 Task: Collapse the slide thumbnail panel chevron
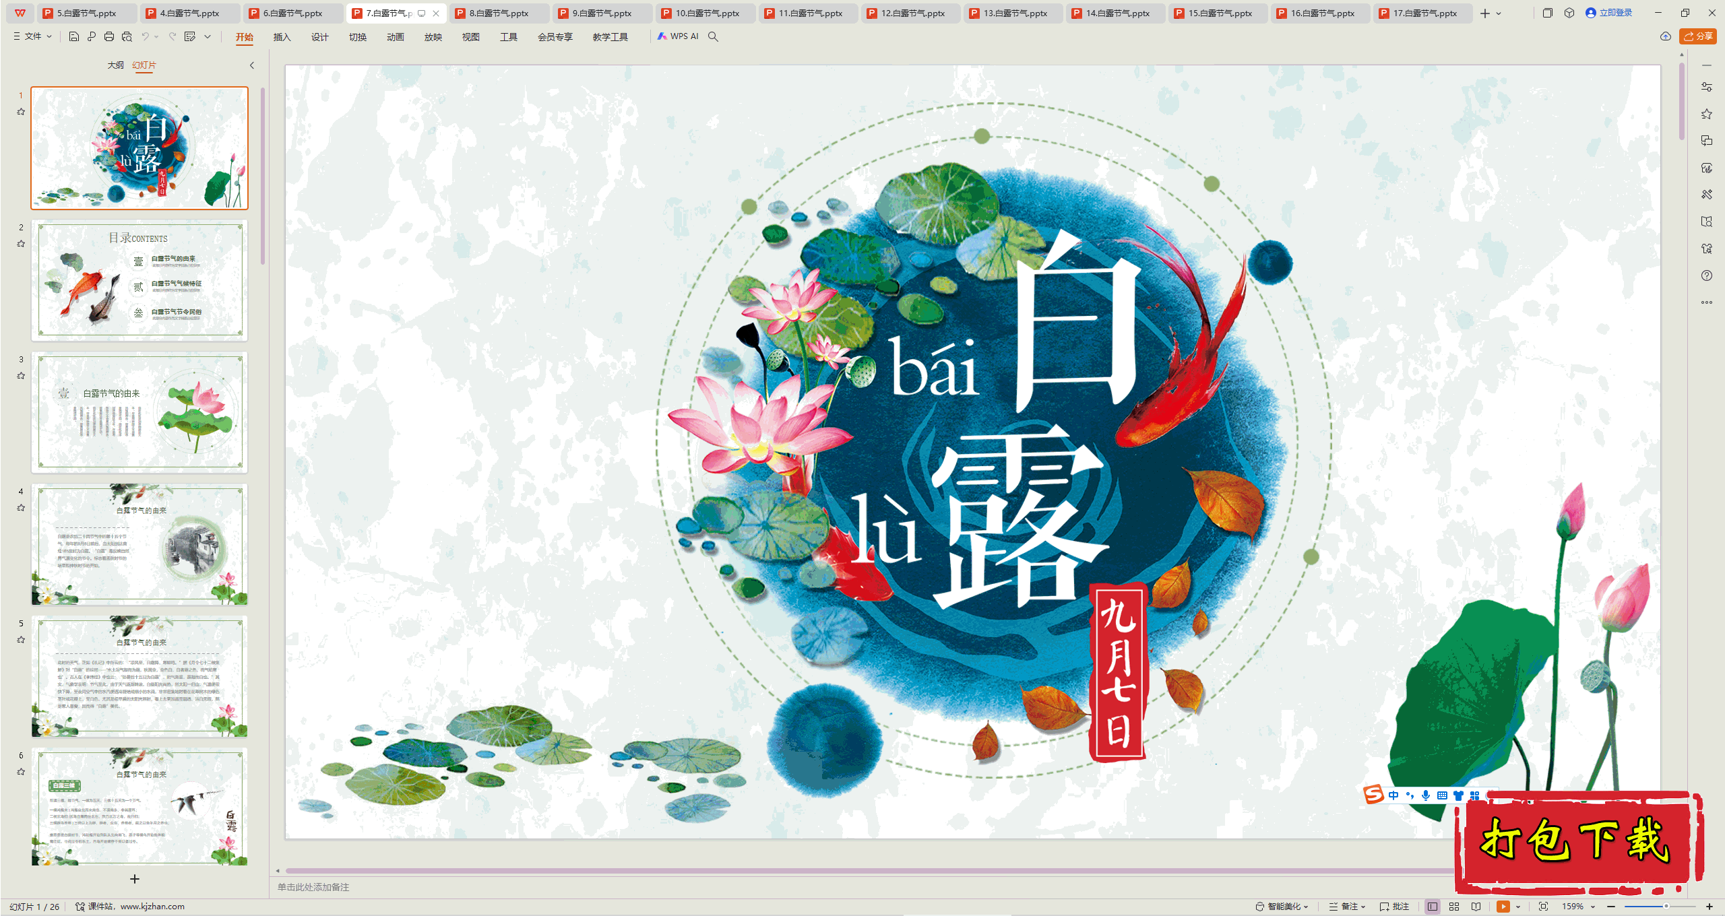click(x=252, y=65)
